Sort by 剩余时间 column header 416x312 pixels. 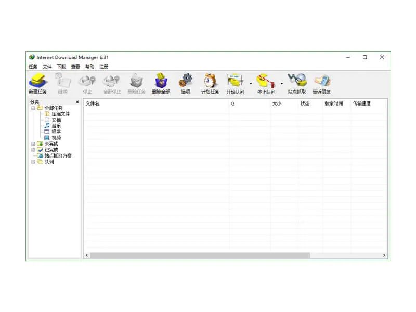pos(336,103)
